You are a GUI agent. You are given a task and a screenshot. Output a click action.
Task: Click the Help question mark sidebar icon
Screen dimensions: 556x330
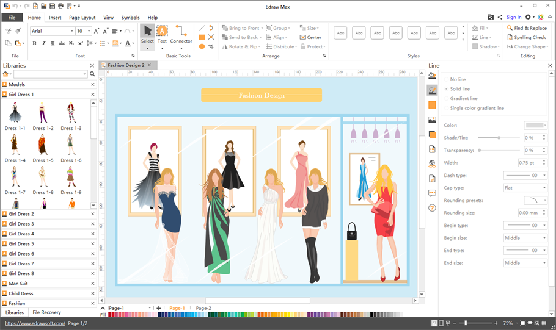[x=432, y=208]
